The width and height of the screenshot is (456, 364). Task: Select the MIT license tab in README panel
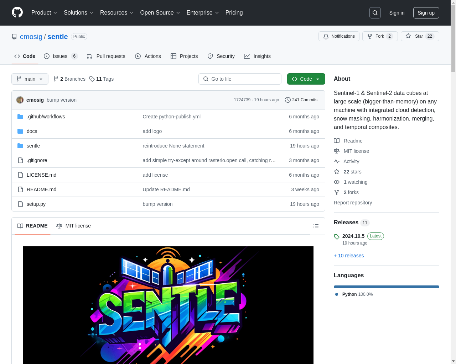coord(73,226)
